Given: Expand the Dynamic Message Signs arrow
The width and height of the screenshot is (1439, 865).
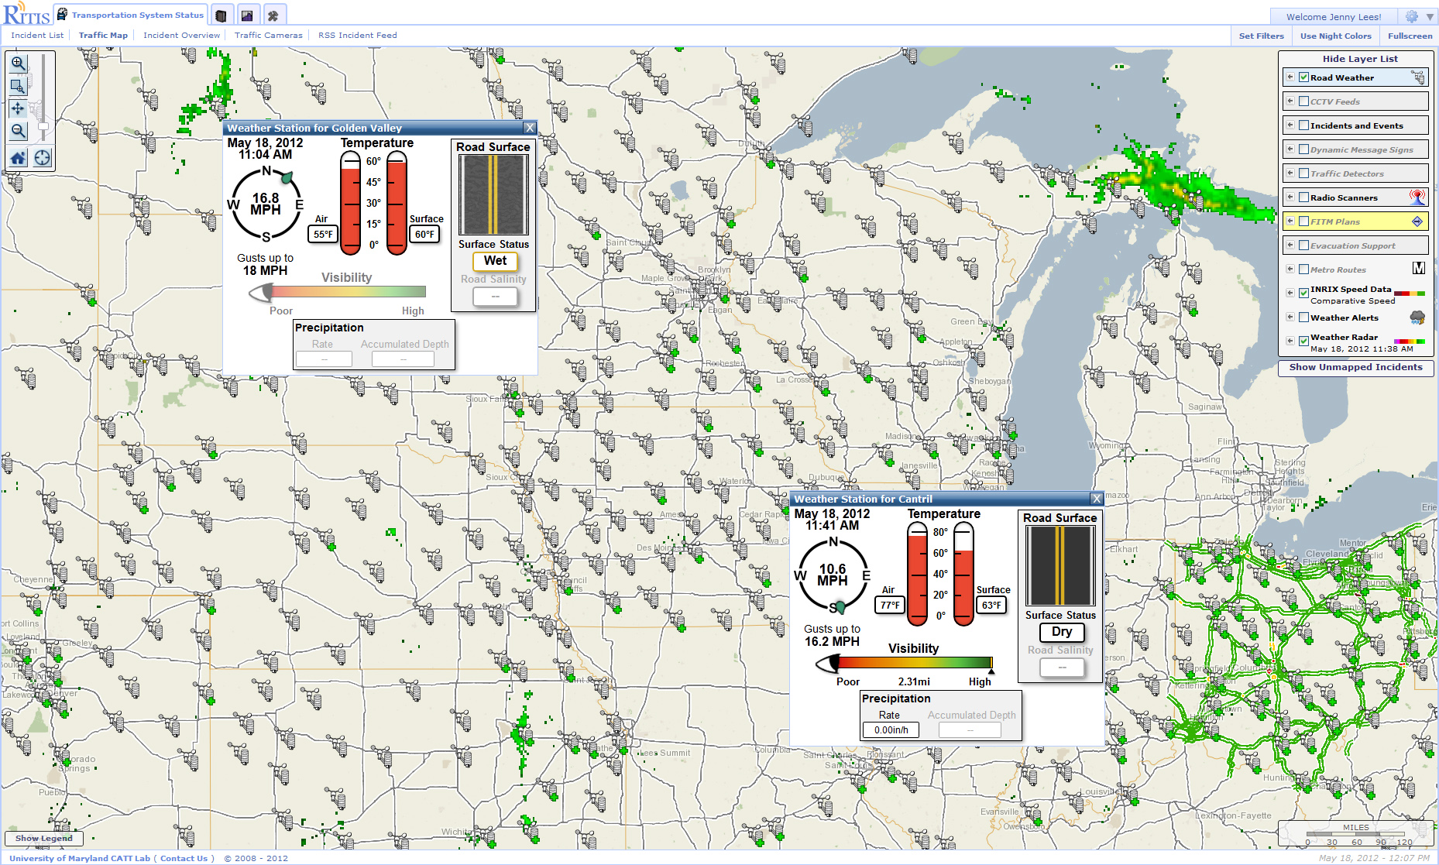Looking at the screenshot, I should tap(1290, 149).
